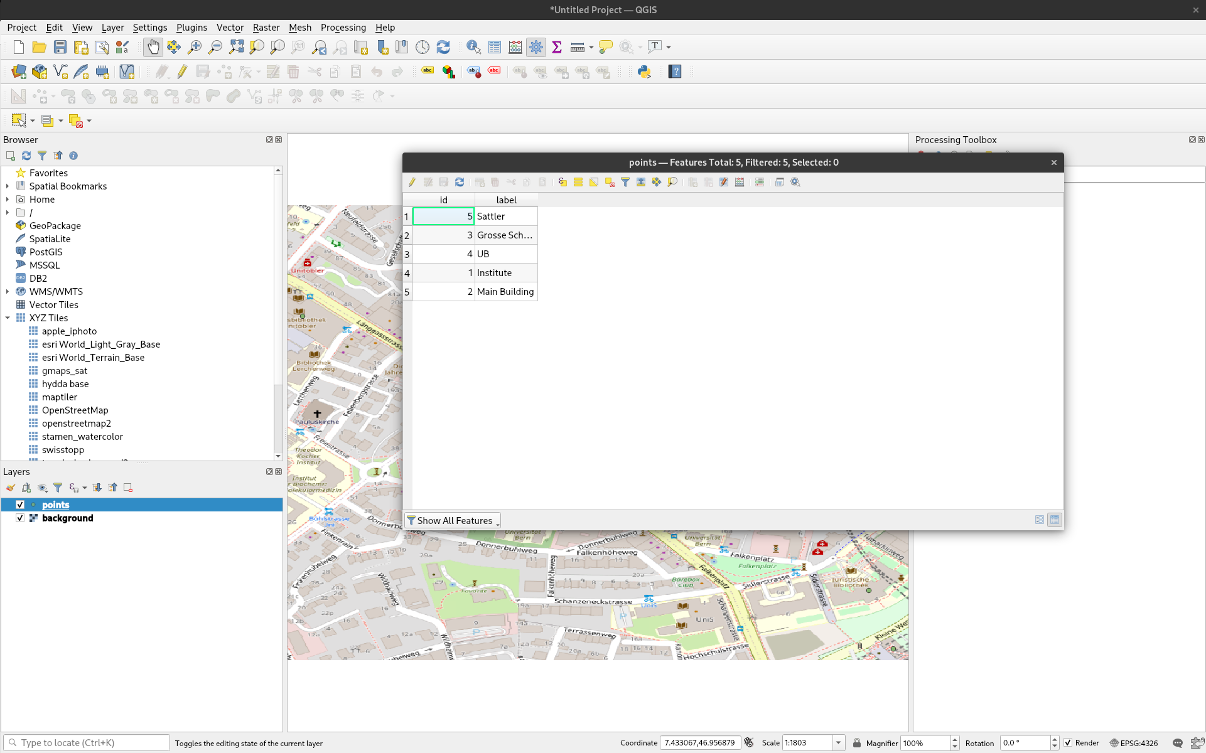Toggle background layer visibility checkbox

tap(20, 518)
